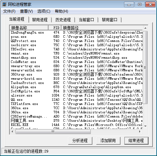Select the CodeMeter.exe process row

[x=76, y=62]
